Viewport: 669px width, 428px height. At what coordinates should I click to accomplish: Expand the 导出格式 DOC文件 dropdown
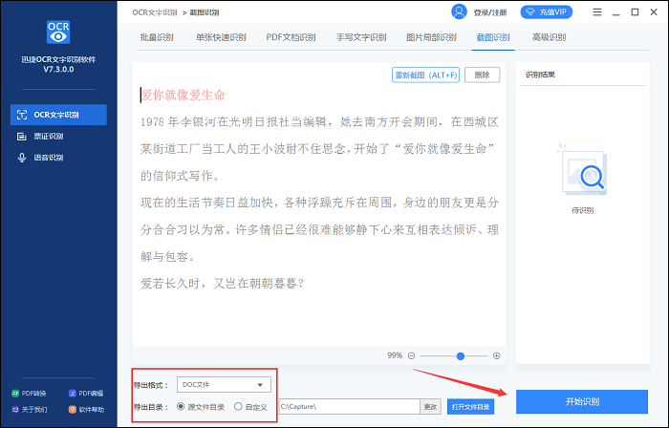coord(224,385)
